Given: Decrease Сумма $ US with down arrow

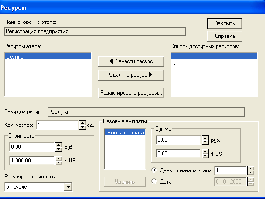Looking at the screenshot, I should click(x=205, y=156).
